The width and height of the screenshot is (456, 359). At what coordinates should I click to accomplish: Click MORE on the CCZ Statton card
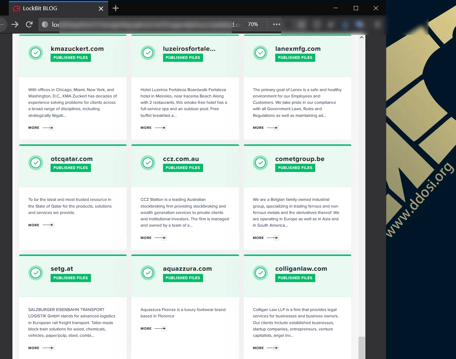point(153,238)
